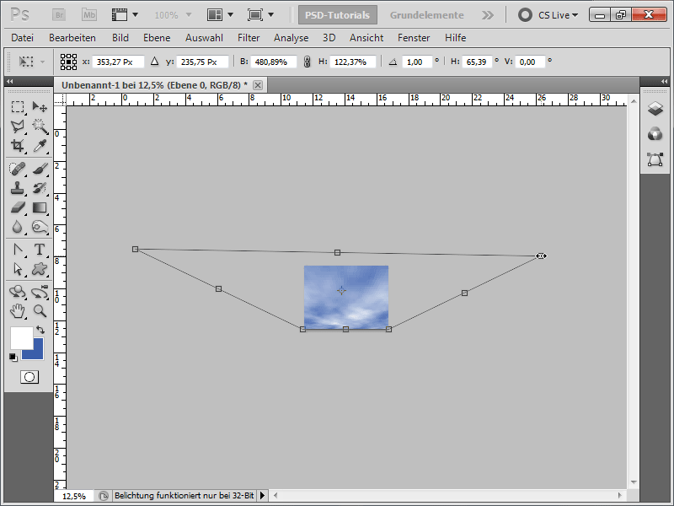Choose the Polygonal Lasso tool

coord(17,126)
